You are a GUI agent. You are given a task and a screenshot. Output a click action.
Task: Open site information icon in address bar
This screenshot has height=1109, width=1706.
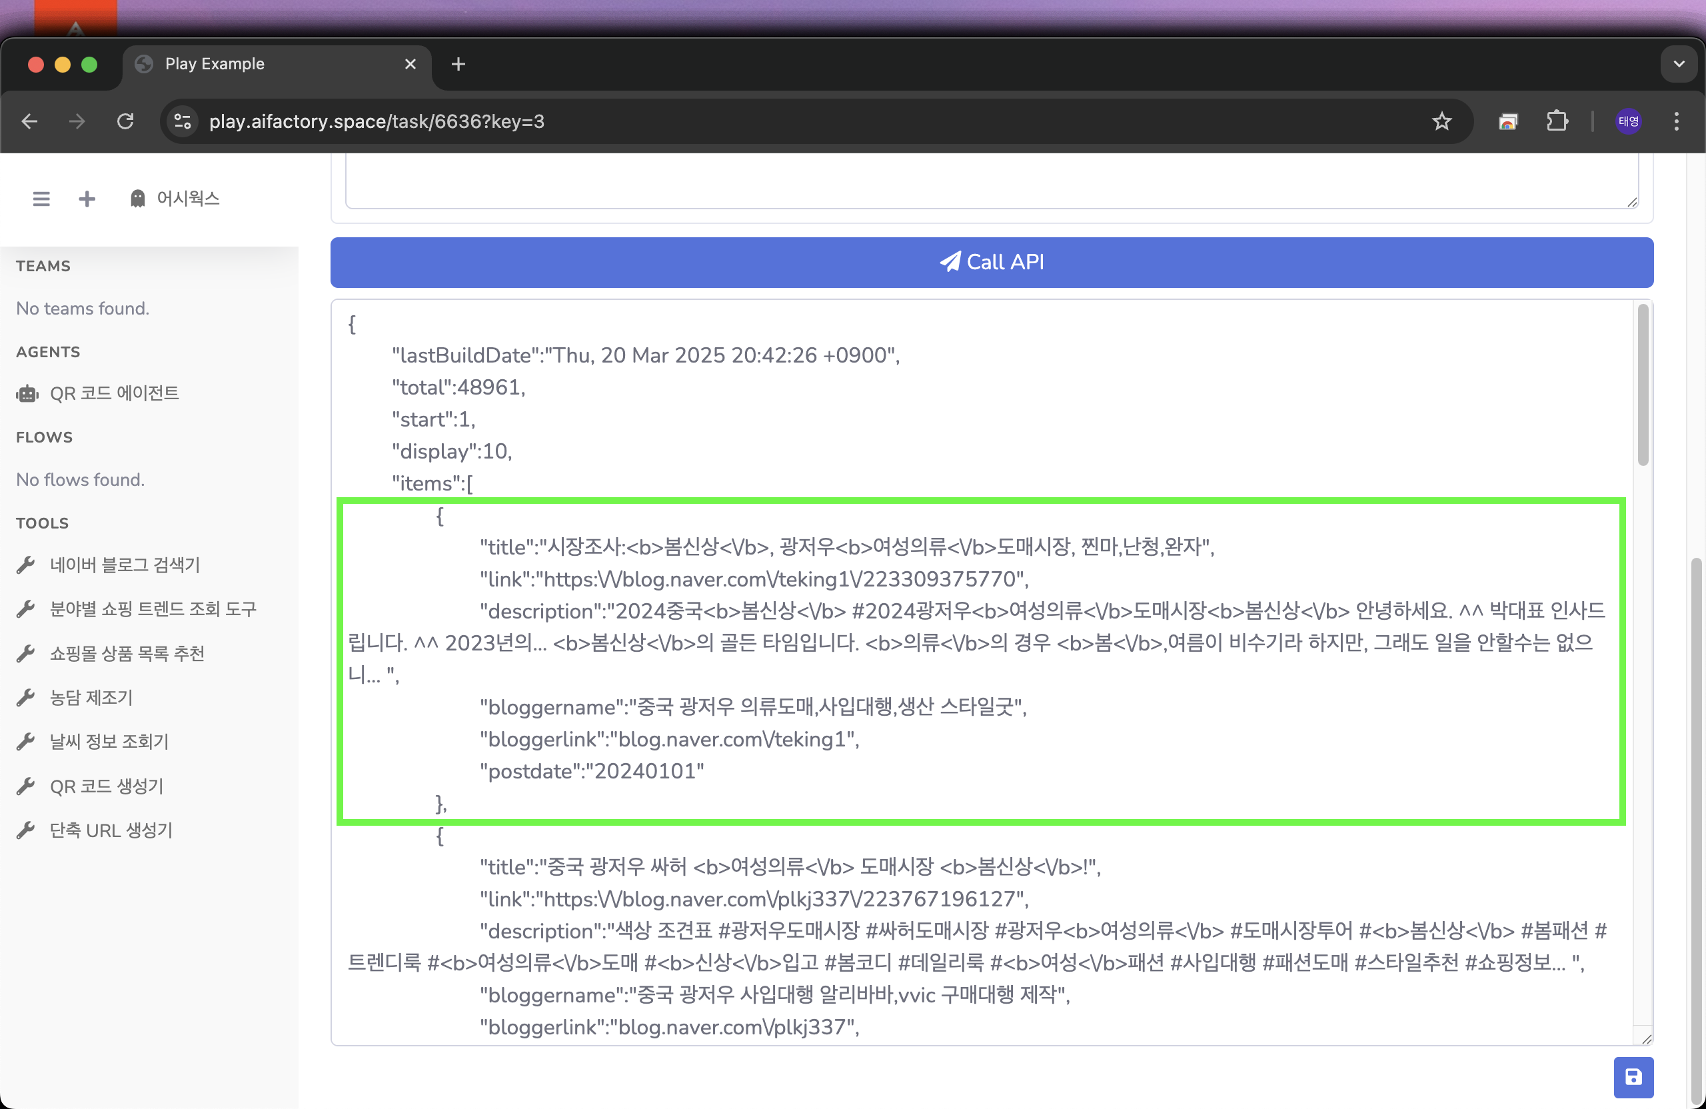point(183,121)
